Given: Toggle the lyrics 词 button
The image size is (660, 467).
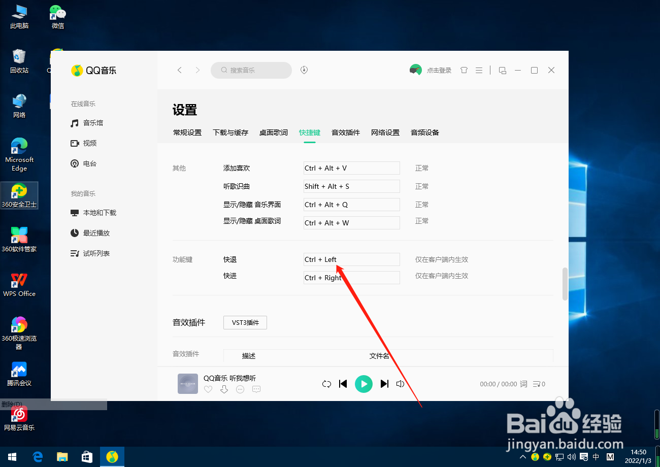Looking at the screenshot, I should pos(523,384).
